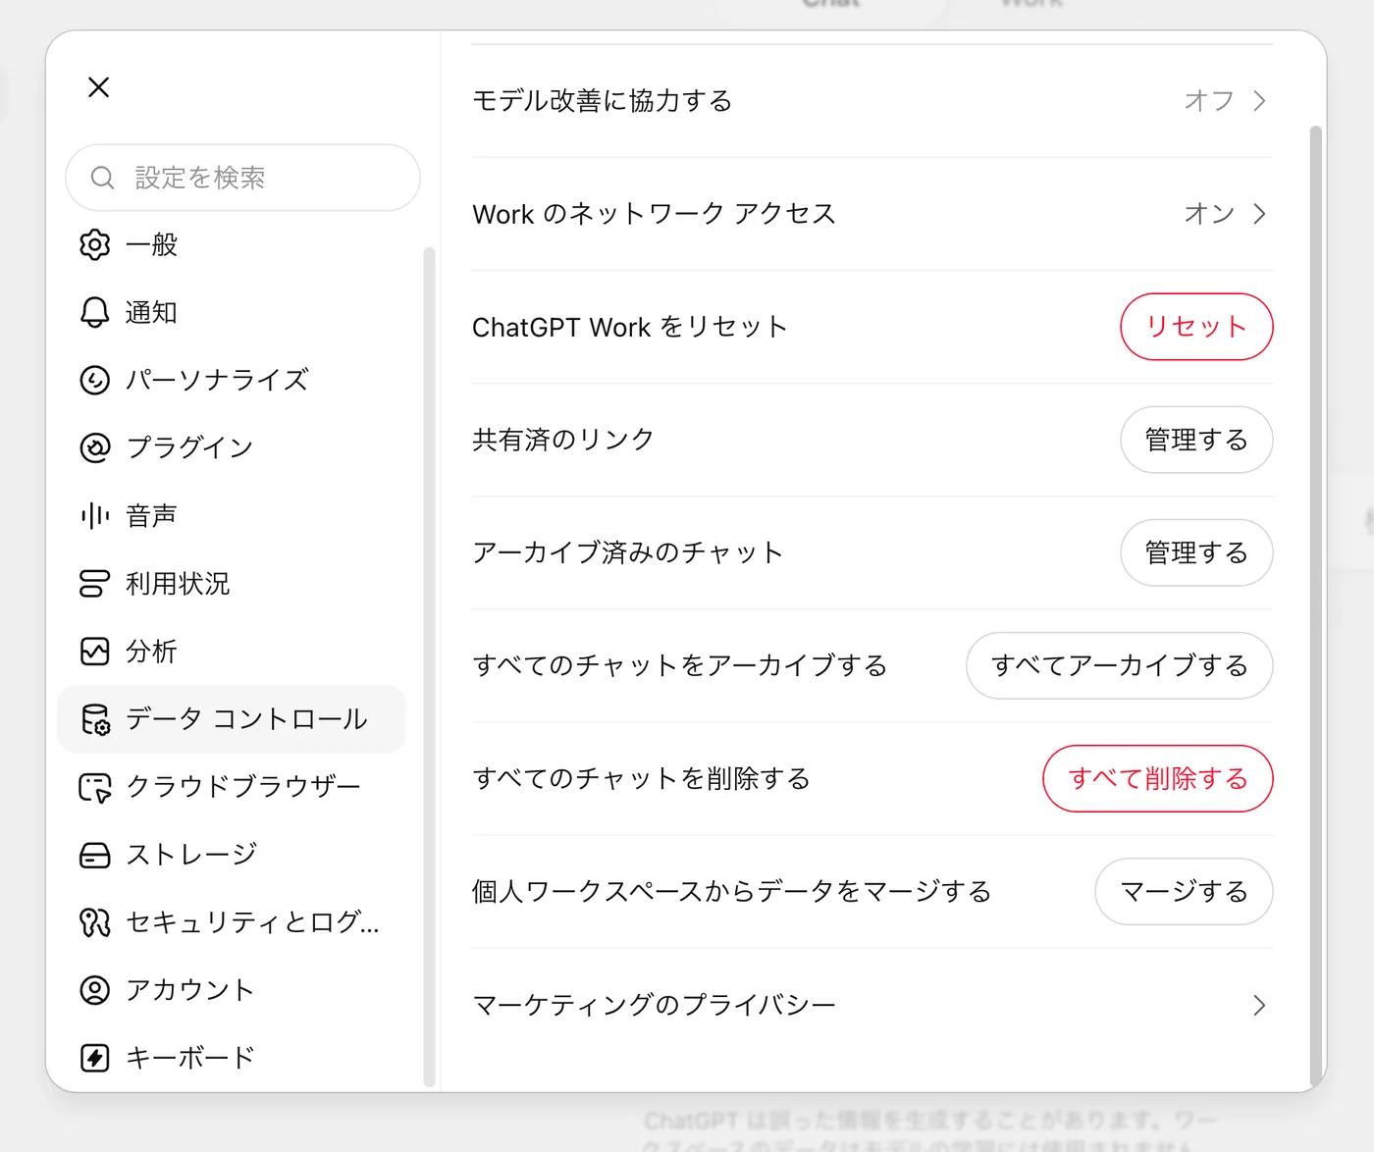The height and width of the screenshot is (1152, 1374).
Task: Click the gear icon next to 一般
Action: click(x=94, y=244)
